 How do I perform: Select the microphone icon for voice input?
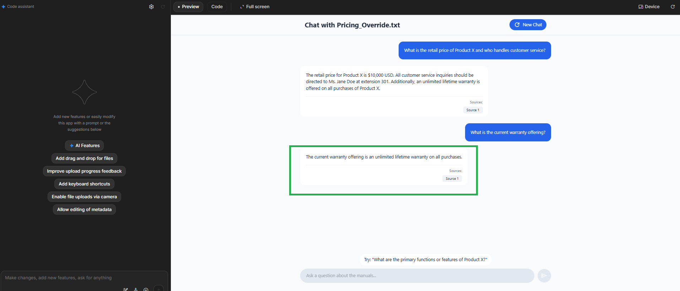pos(135,290)
